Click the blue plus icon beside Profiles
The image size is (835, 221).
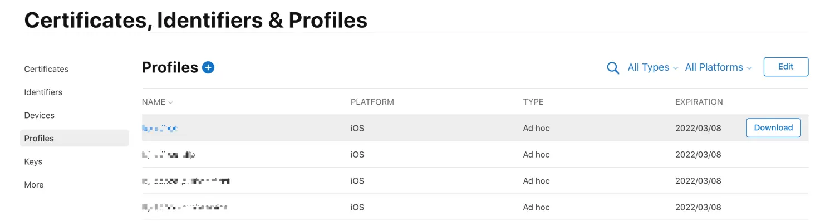point(208,67)
